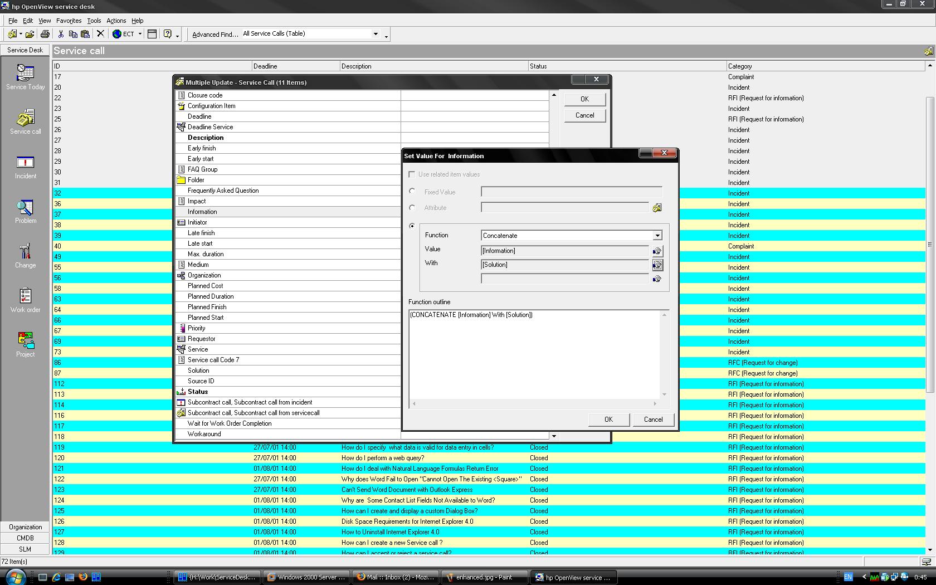Click the Windows Start orb

pos(15,577)
